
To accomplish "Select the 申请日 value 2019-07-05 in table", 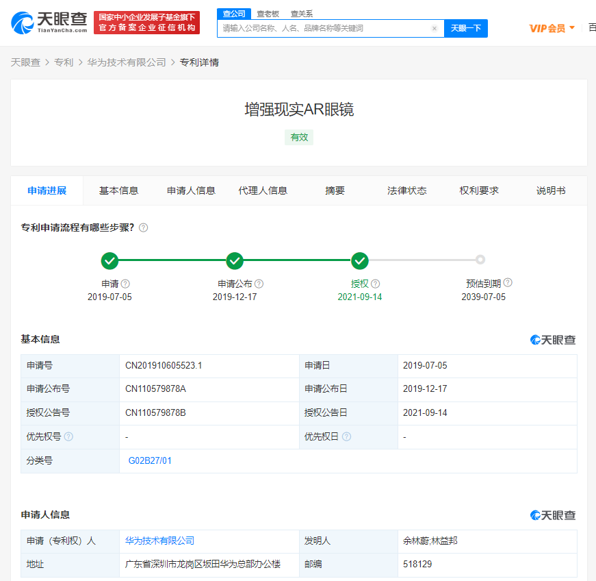I will coord(425,366).
